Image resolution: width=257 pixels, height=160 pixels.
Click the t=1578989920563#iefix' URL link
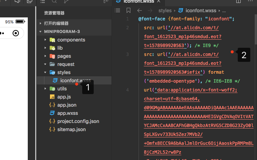(173, 72)
